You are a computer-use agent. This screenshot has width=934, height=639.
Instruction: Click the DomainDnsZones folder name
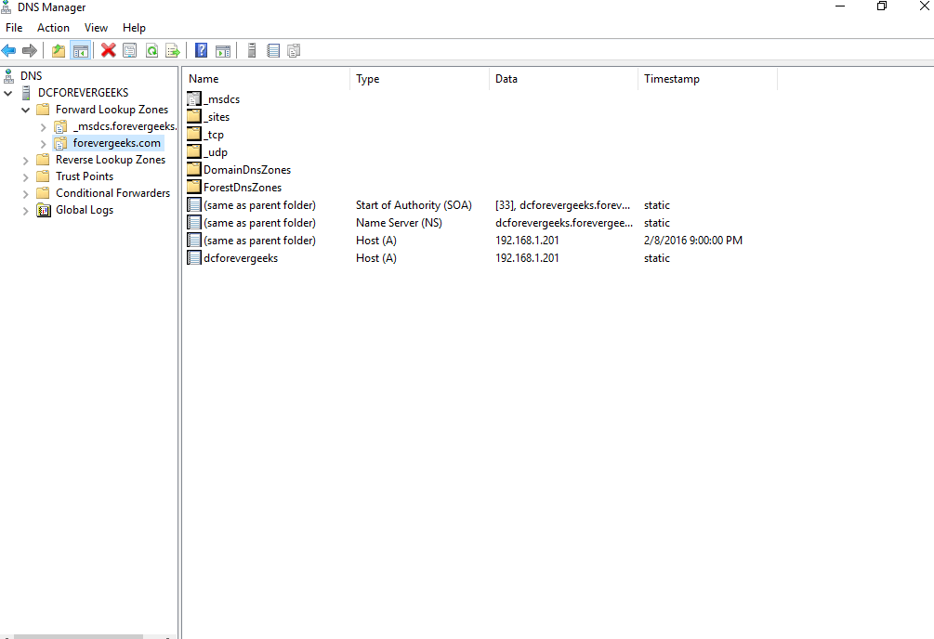tap(247, 170)
